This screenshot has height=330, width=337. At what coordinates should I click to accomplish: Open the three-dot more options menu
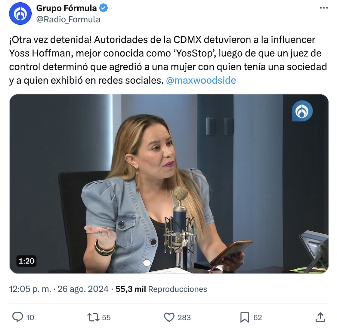click(324, 8)
